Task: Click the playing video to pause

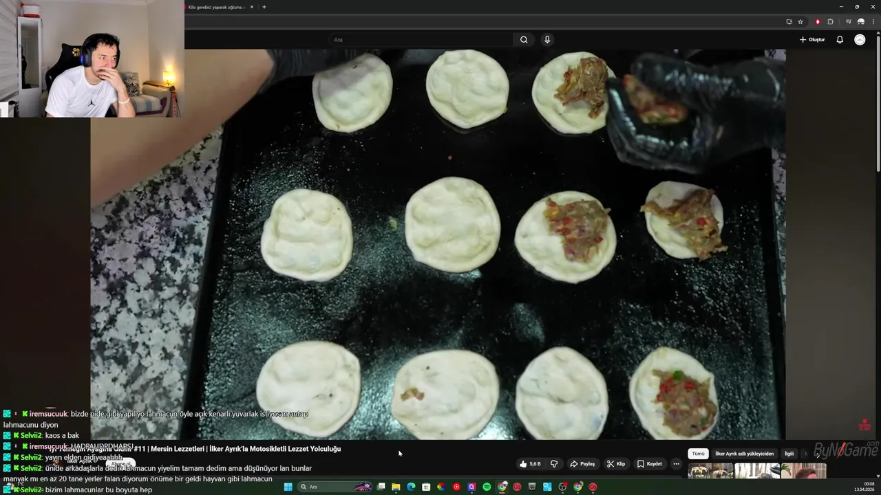Action: tap(438, 244)
